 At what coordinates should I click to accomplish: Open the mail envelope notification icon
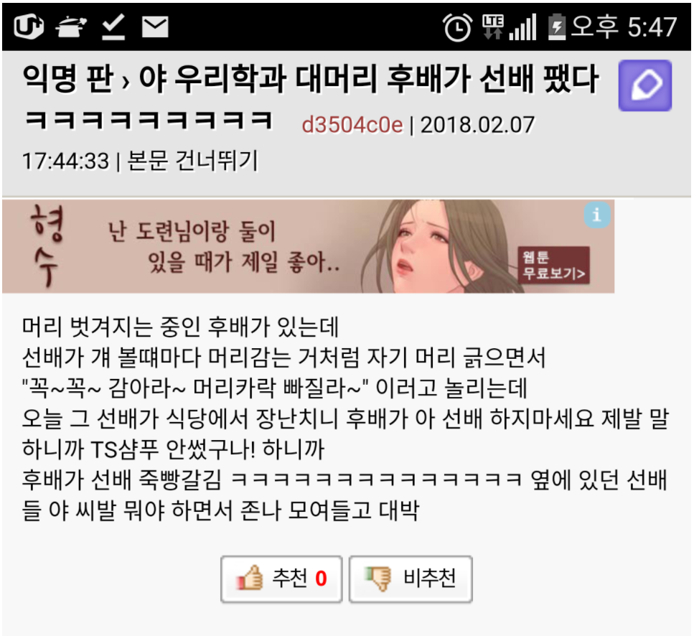click(x=155, y=27)
